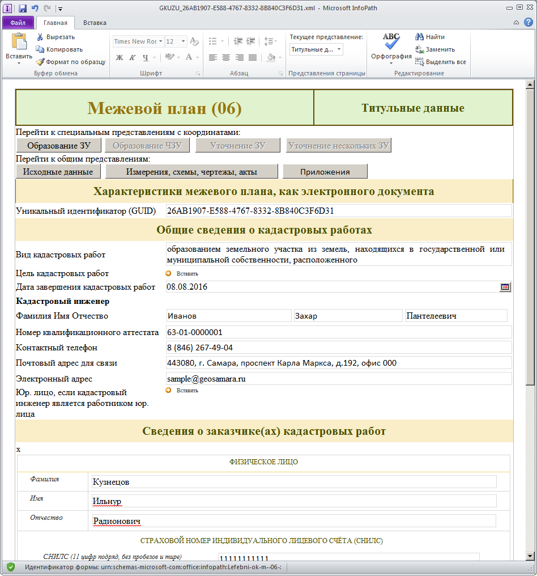This screenshot has height=576, width=537.
Task: Click the InfoPath application icon in title bar
Action: [x=7, y=8]
